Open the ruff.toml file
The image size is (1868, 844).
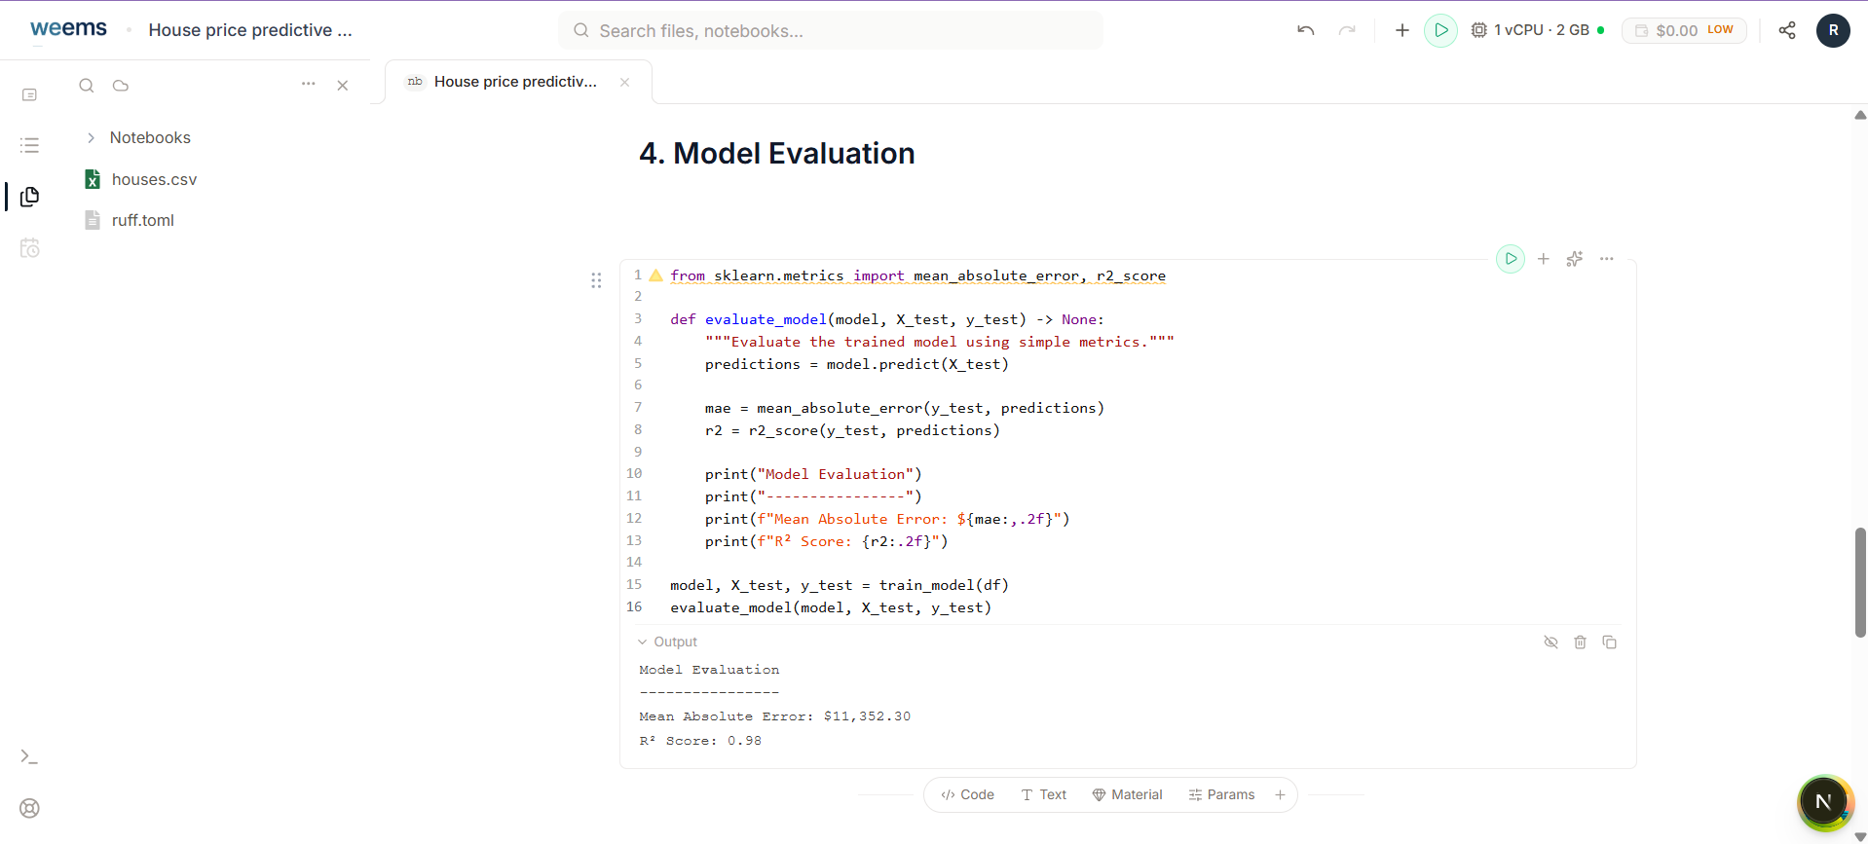pos(130,220)
